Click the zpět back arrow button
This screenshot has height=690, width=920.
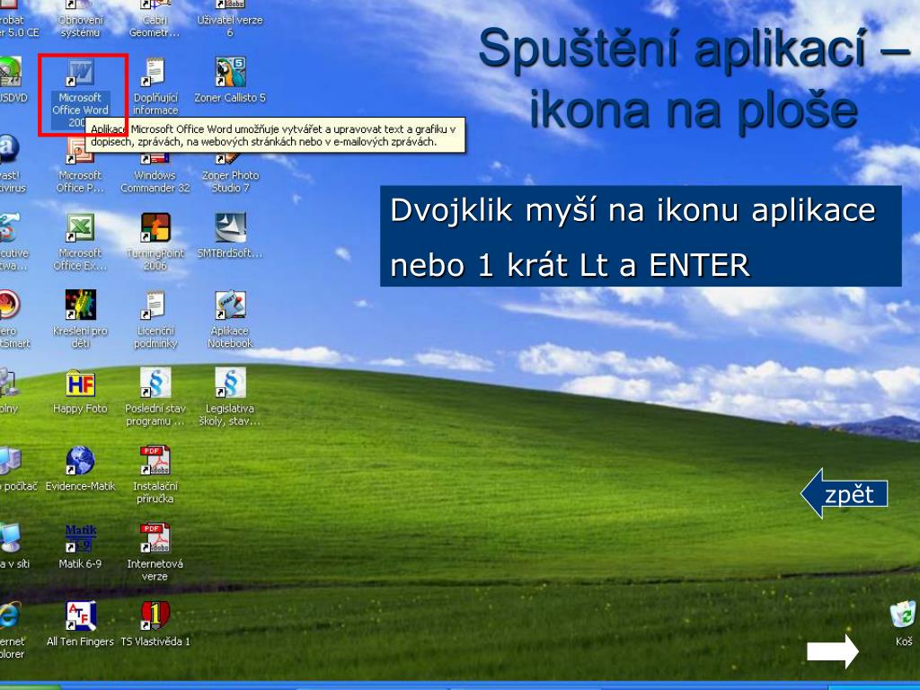click(x=844, y=493)
